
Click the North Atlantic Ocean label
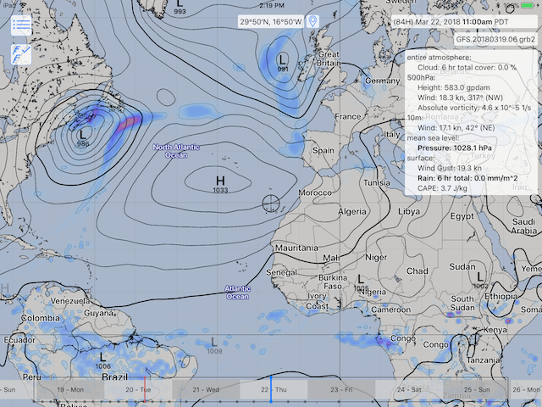(176, 151)
